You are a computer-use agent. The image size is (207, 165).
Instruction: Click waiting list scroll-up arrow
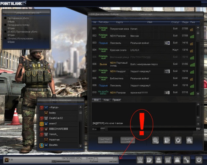80,107
